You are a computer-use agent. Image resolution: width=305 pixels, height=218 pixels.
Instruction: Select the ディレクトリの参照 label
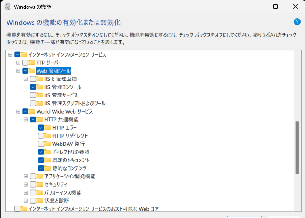tap(71, 152)
